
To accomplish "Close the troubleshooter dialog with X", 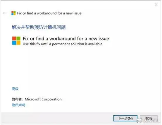I will (156, 5).
